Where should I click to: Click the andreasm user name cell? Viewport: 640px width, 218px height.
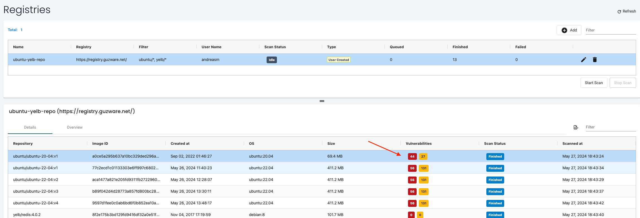(x=211, y=60)
